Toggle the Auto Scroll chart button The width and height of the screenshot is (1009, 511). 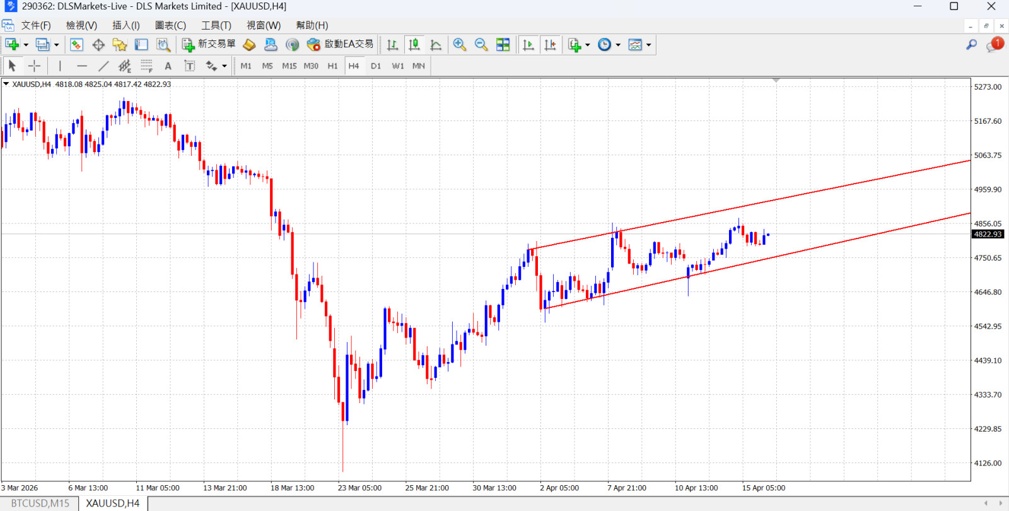pyautogui.click(x=528, y=45)
